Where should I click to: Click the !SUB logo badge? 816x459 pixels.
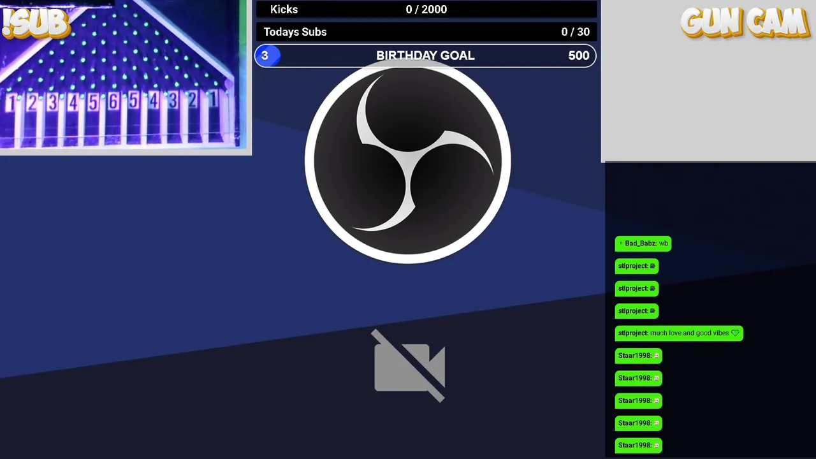pos(35,23)
